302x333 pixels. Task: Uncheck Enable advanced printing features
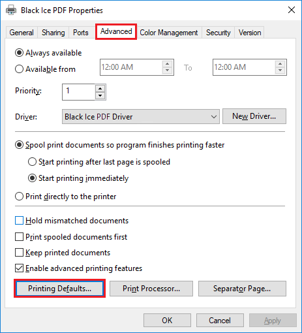pos(19,268)
